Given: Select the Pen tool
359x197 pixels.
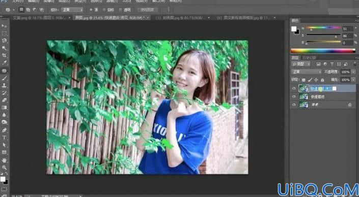Looking at the screenshot, I should [4, 130].
